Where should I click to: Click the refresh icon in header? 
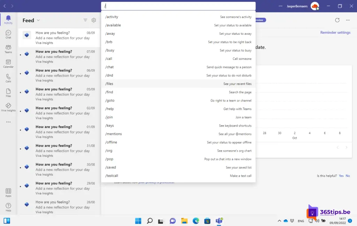coord(337,20)
